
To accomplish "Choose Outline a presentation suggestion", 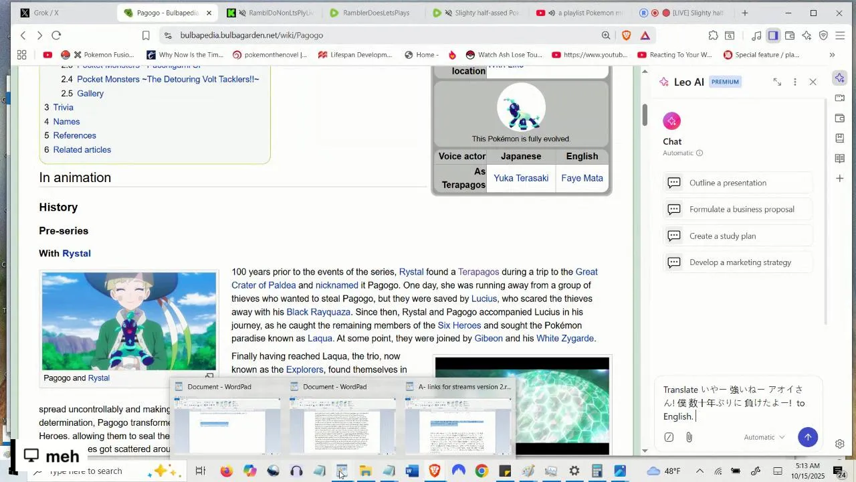I will (x=738, y=183).
